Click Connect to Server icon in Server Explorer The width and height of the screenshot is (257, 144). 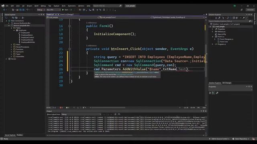[x=16, y=18]
